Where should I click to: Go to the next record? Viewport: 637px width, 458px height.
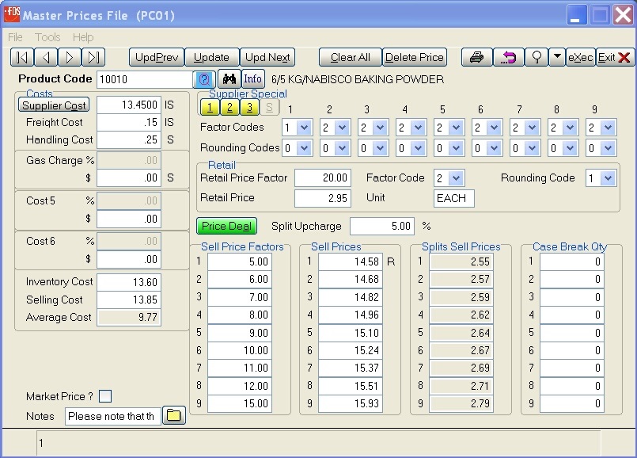click(70, 57)
